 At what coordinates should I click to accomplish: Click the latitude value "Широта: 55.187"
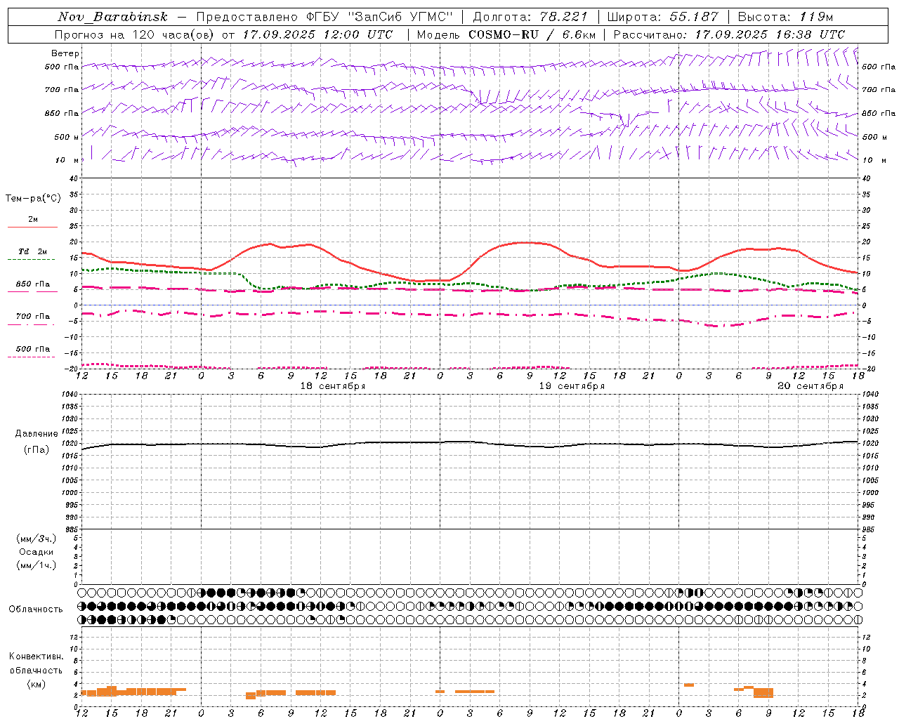(x=662, y=17)
